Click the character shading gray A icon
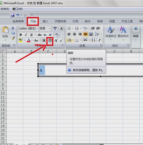Image resolution: width=143 pixels, height=145 pixels. [x=44, y=41]
